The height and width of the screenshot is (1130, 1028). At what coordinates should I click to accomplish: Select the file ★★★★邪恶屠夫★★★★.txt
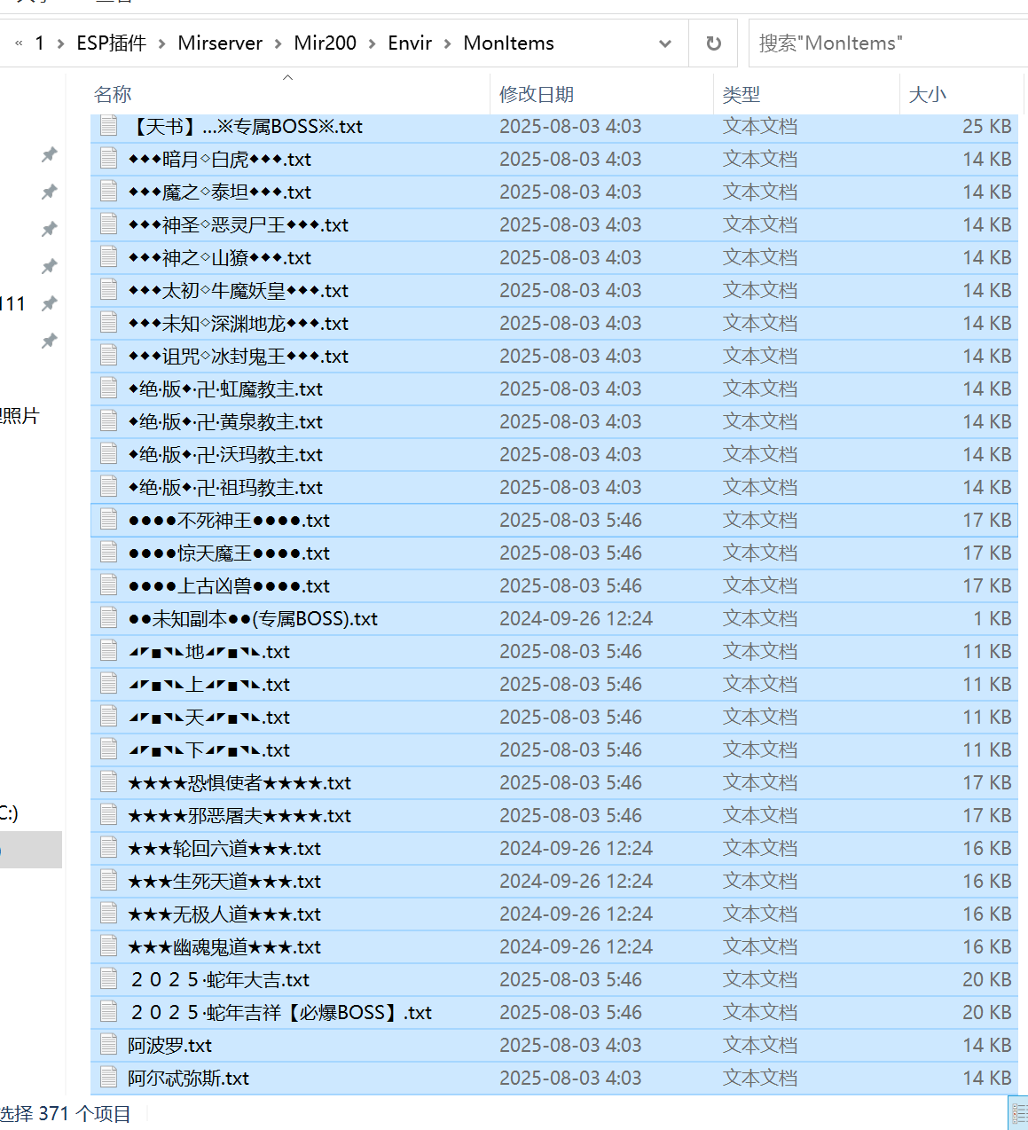point(554,815)
